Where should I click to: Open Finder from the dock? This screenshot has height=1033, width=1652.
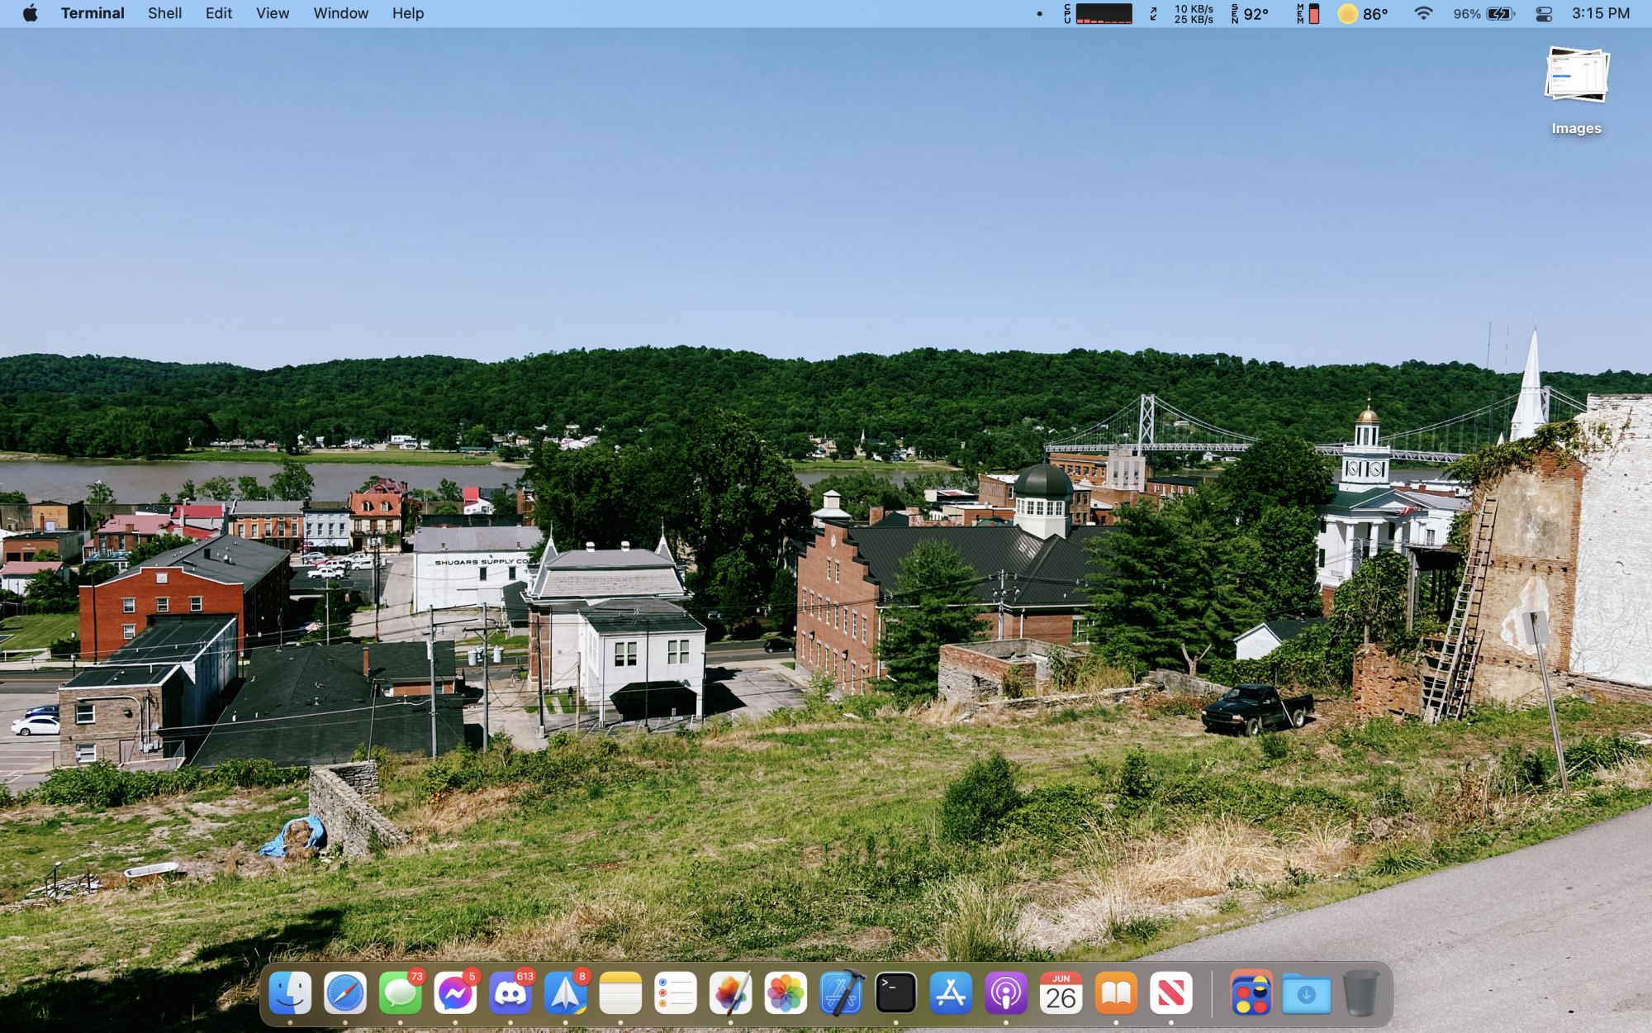click(290, 993)
